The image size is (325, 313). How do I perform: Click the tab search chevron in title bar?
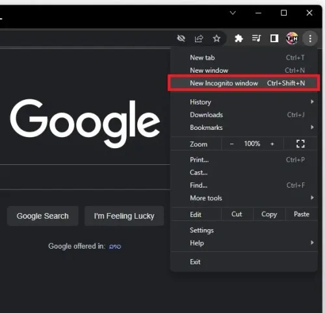[233, 13]
